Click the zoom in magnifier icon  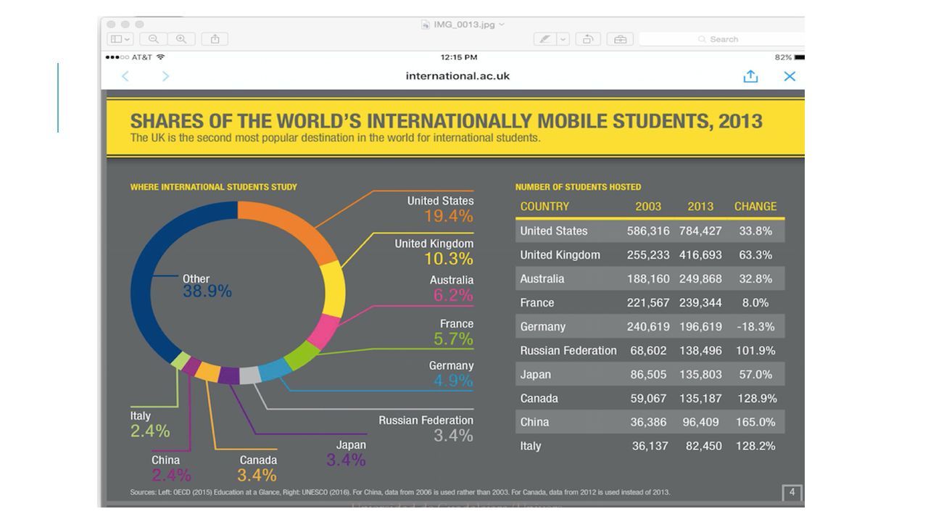click(181, 39)
